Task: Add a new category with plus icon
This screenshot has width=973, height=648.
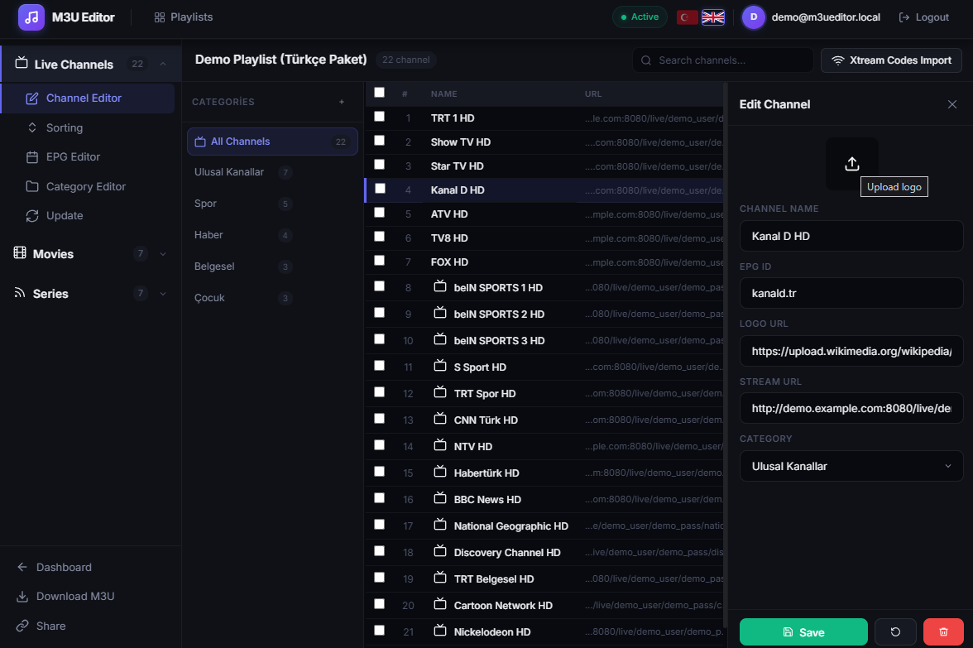Action: [341, 102]
